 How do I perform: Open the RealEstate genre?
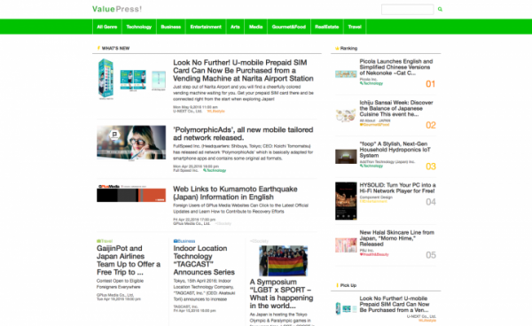(326, 27)
